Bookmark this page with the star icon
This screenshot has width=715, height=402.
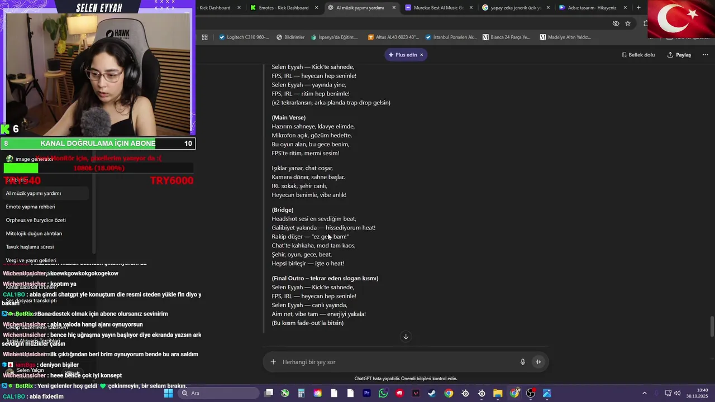628,23
